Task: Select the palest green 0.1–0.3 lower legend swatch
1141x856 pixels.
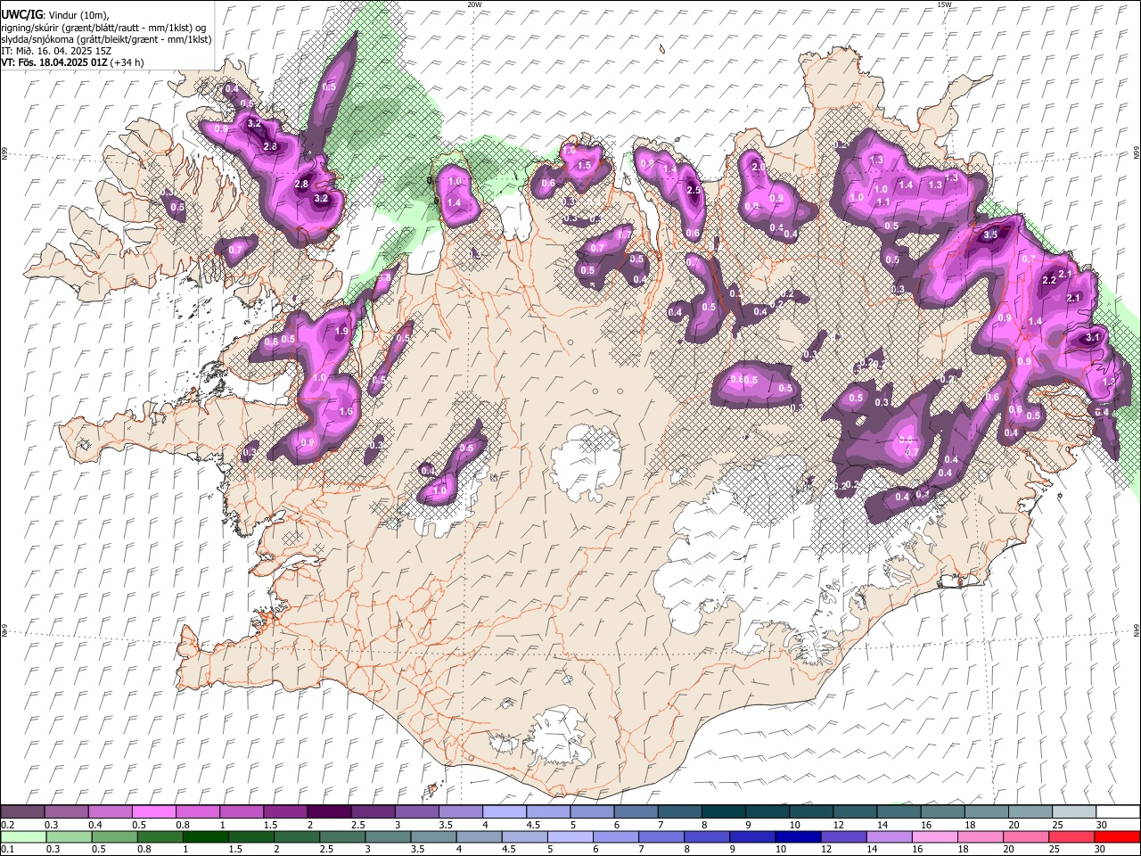Action: (22, 836)
